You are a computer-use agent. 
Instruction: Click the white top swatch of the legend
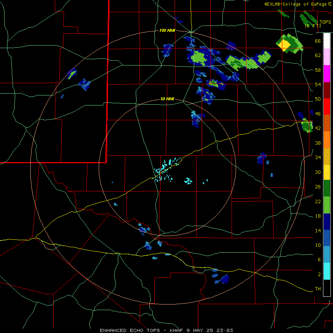[327, 41]
